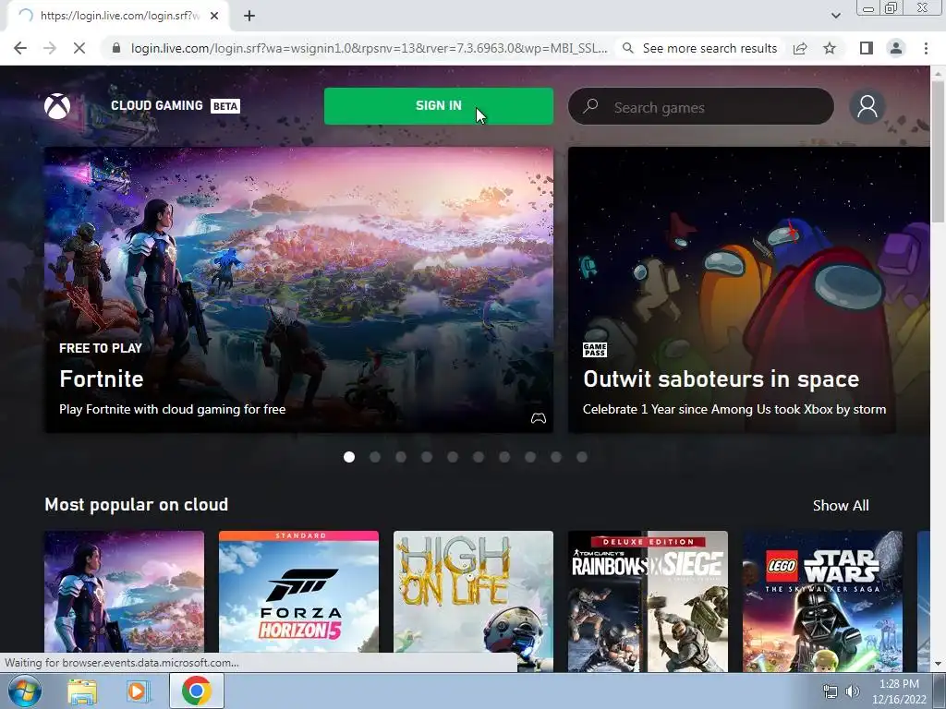Select the eighth carousel dot
This screenshot has width=946, height=709.
[x=529, y=457]
